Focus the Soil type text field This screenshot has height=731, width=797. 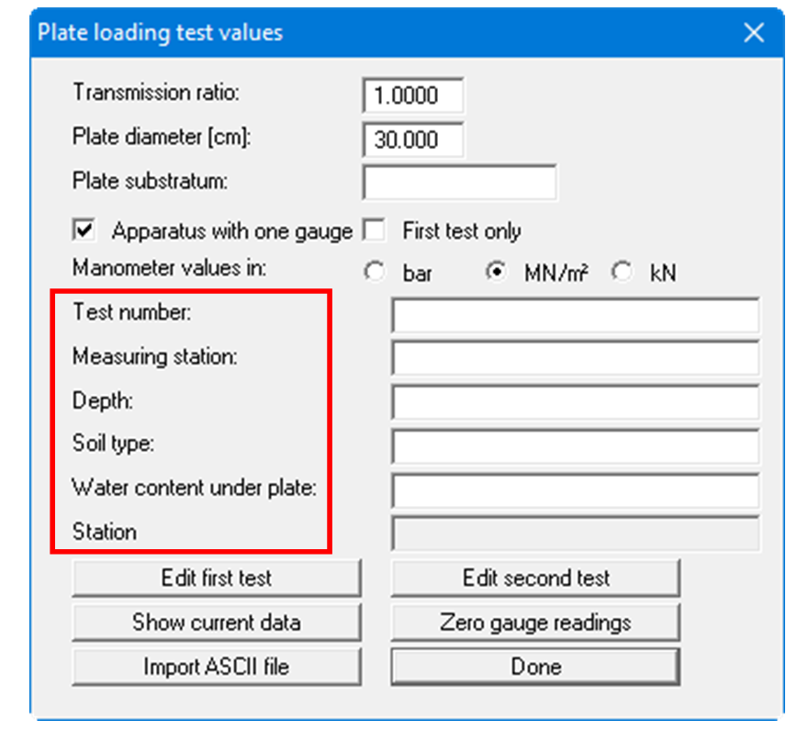click(575, 446)
